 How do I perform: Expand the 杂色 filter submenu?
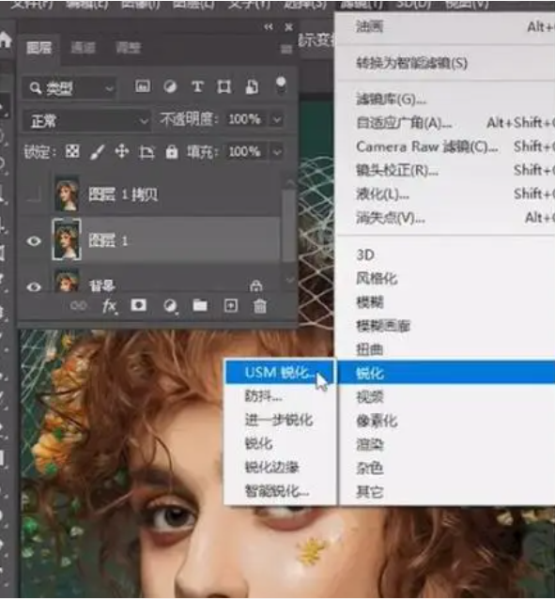[447, 468]
